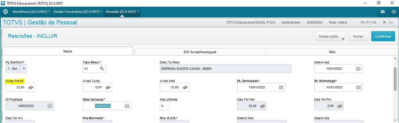Click the Sair exit button

pos(388,22)
